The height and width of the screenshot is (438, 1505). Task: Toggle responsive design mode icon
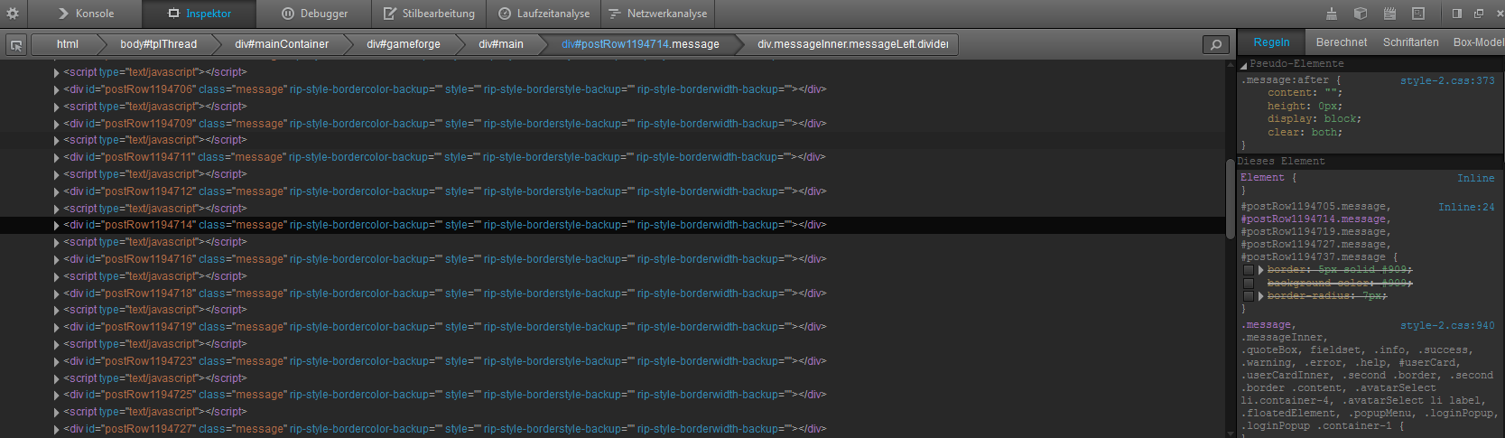[1418, 14]
